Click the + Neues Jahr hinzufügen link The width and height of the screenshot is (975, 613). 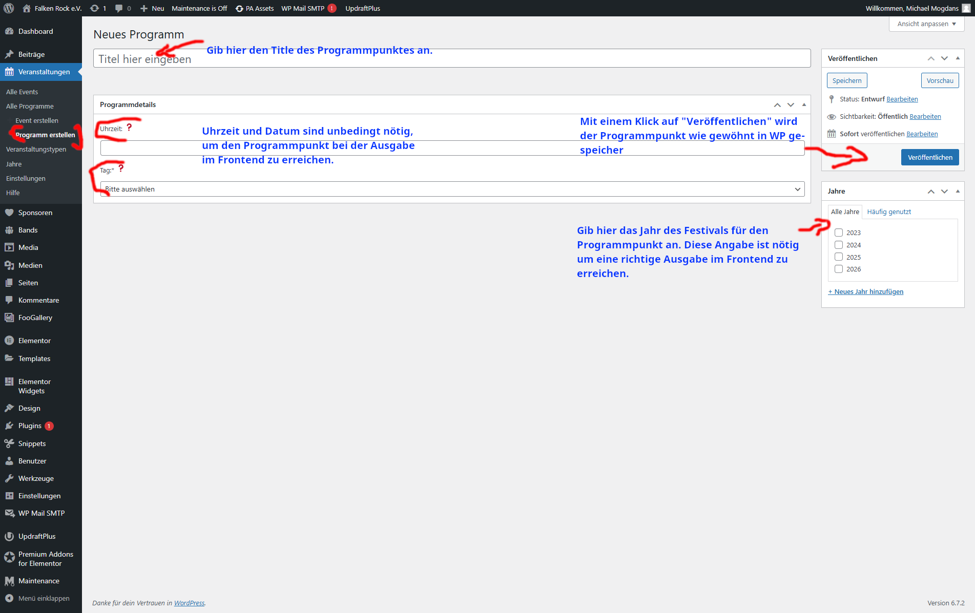(866, 291)
